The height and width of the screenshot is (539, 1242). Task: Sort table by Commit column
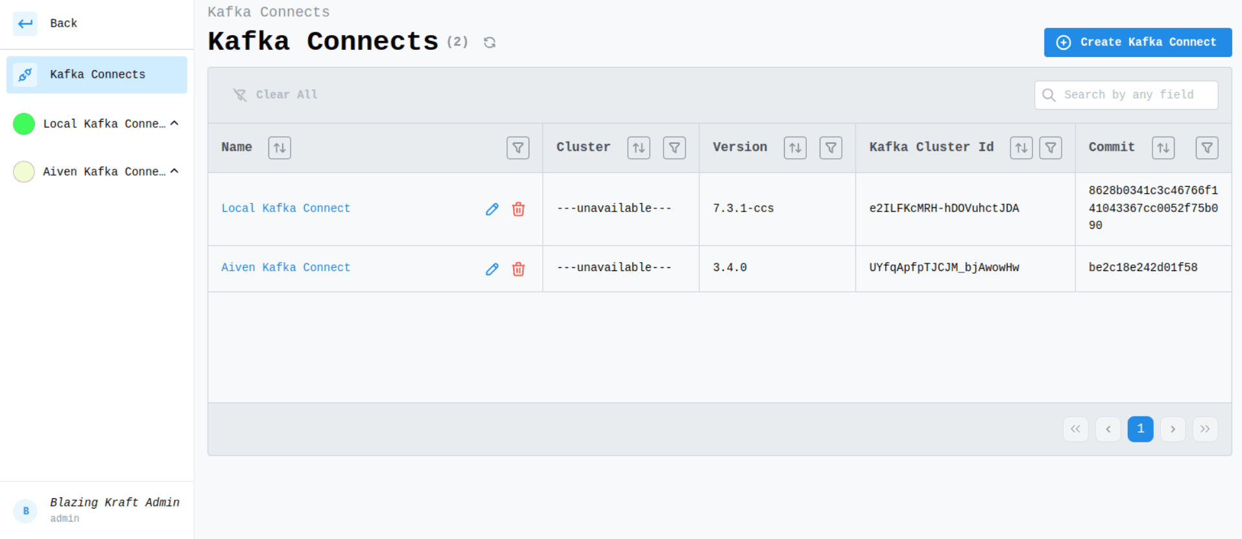[x=1164, y=148]
